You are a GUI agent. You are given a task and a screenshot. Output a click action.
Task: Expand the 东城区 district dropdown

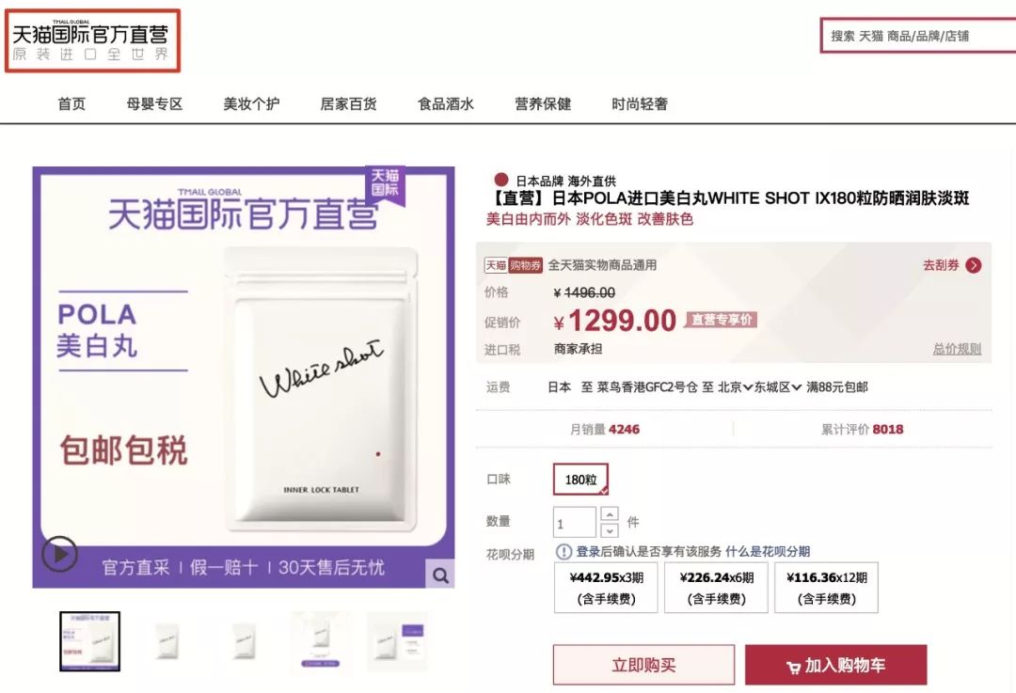(x=778, y=387)
